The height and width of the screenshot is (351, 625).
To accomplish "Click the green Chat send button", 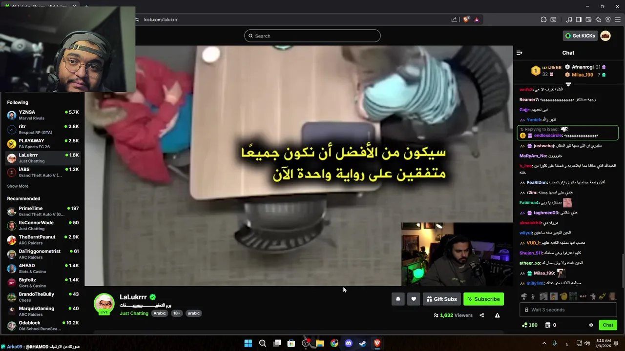I will coord(608,325).
